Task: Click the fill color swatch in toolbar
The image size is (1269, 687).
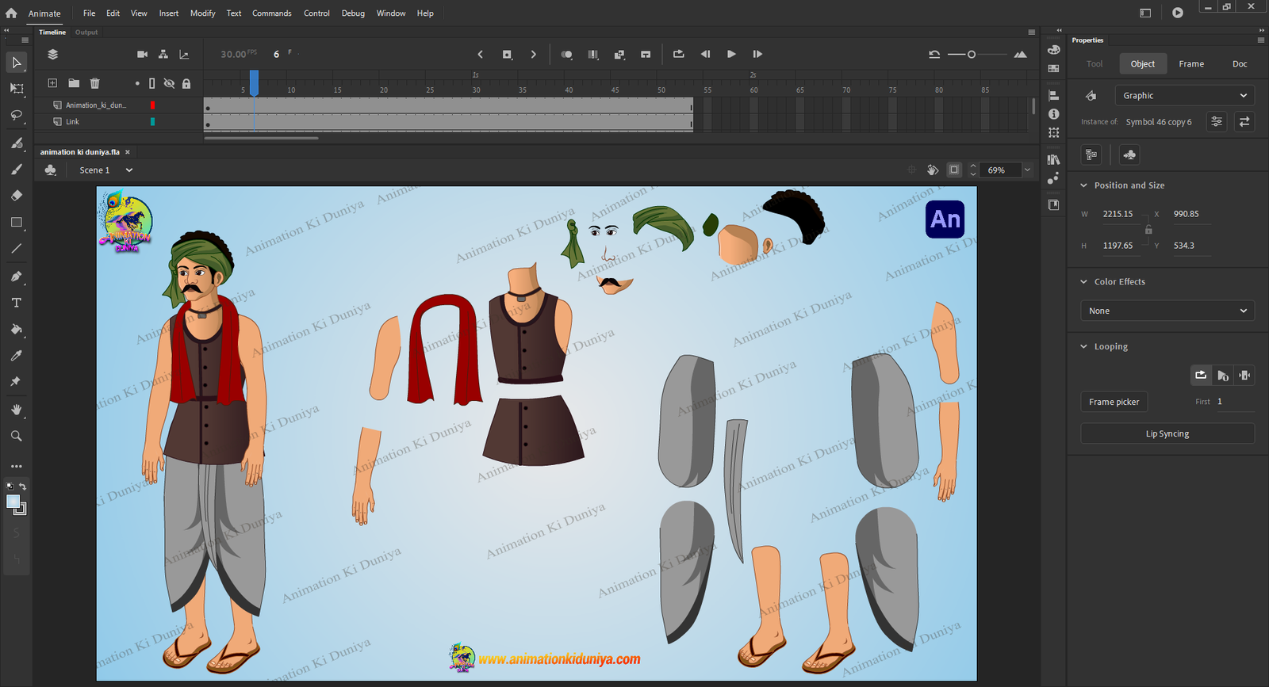Action: coord(13,502)
